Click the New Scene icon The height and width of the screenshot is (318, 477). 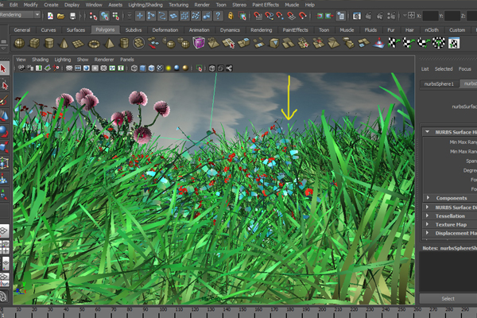pos(50,16)
